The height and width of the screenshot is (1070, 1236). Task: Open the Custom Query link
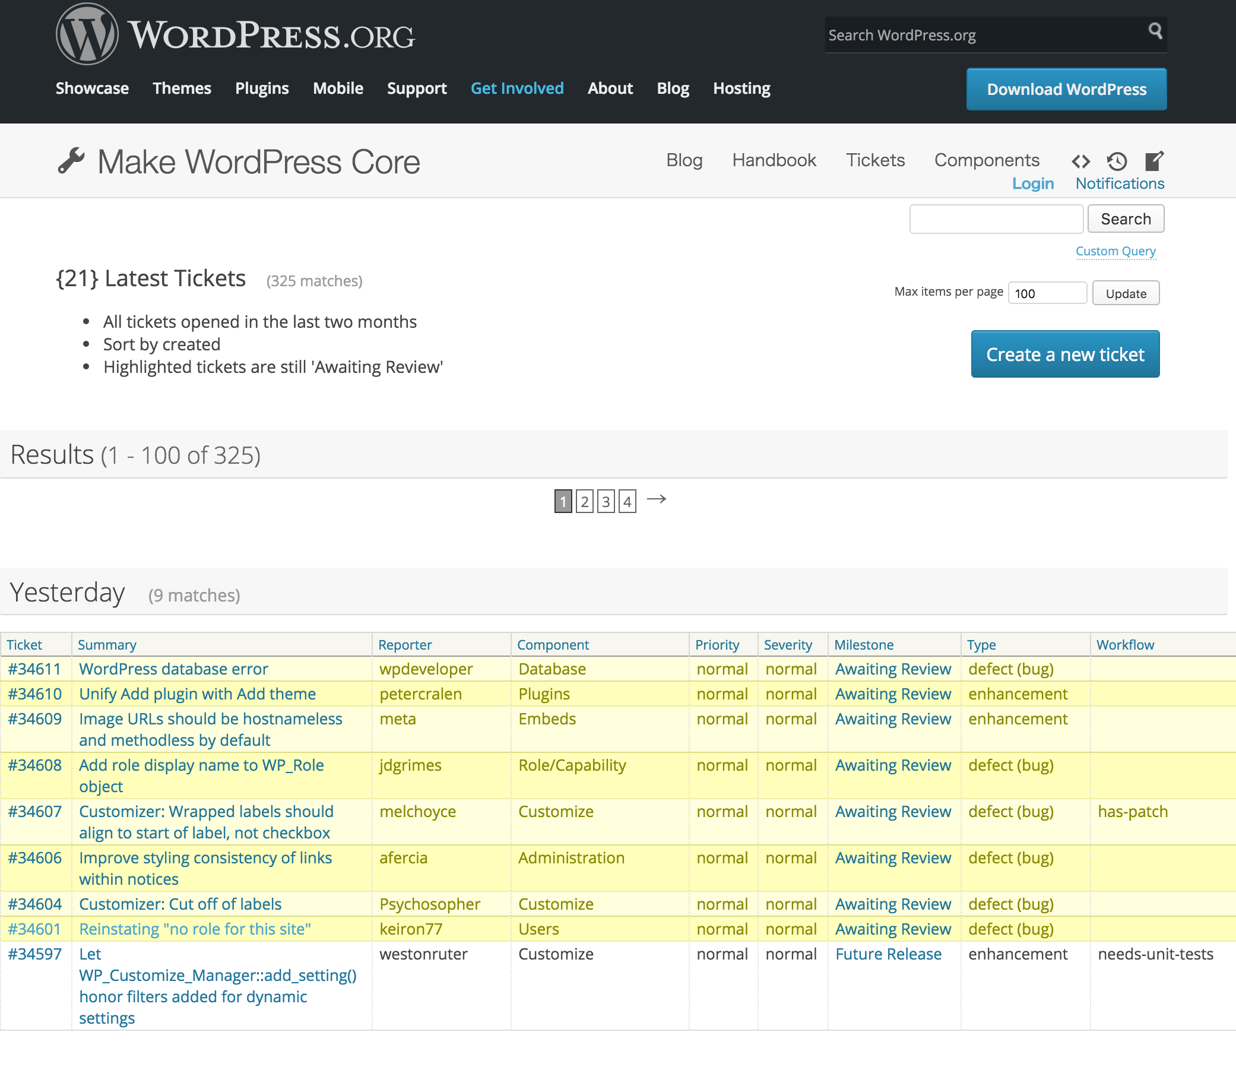pyautogui.click(x=1115, y=251)
